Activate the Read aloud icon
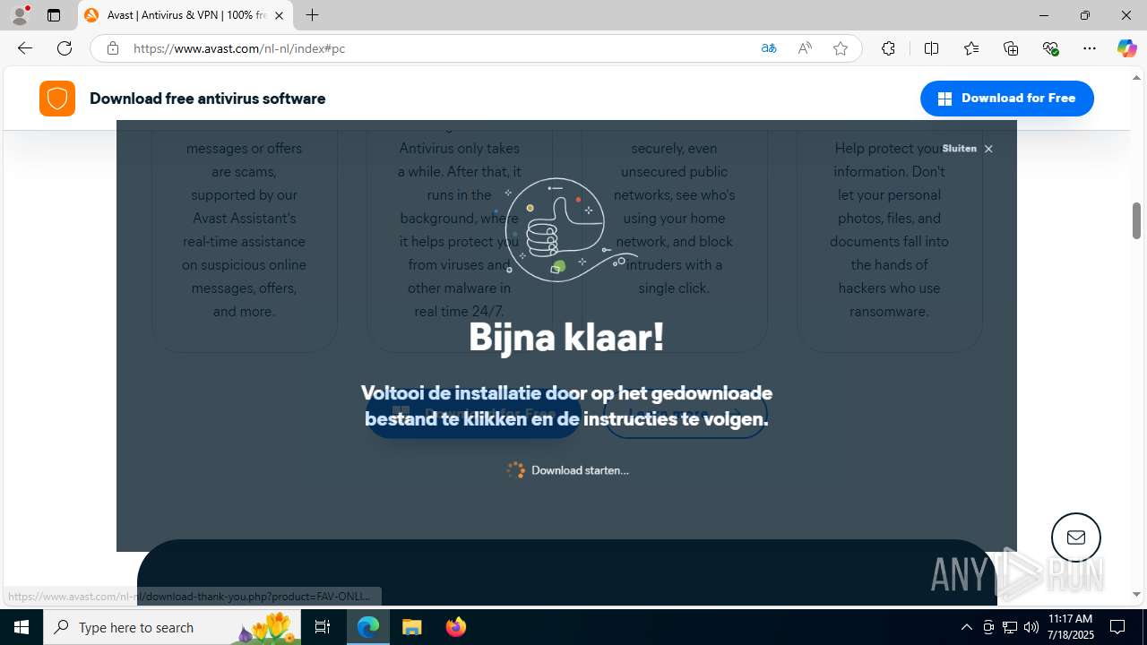This screenshot has height=645, width=1147. point(805,48)
